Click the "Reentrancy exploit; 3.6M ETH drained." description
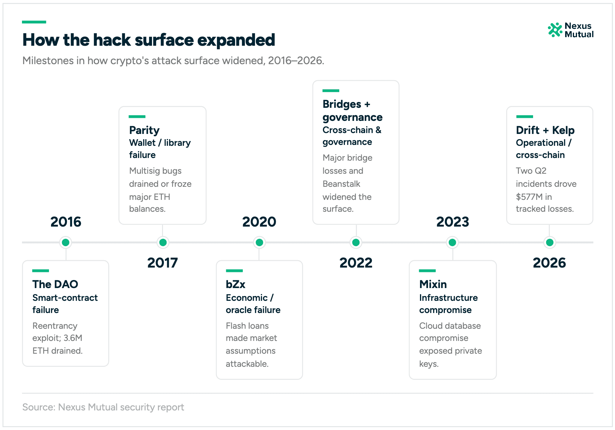 [58, 338]
